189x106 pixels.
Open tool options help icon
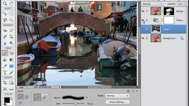pos(128,91)
